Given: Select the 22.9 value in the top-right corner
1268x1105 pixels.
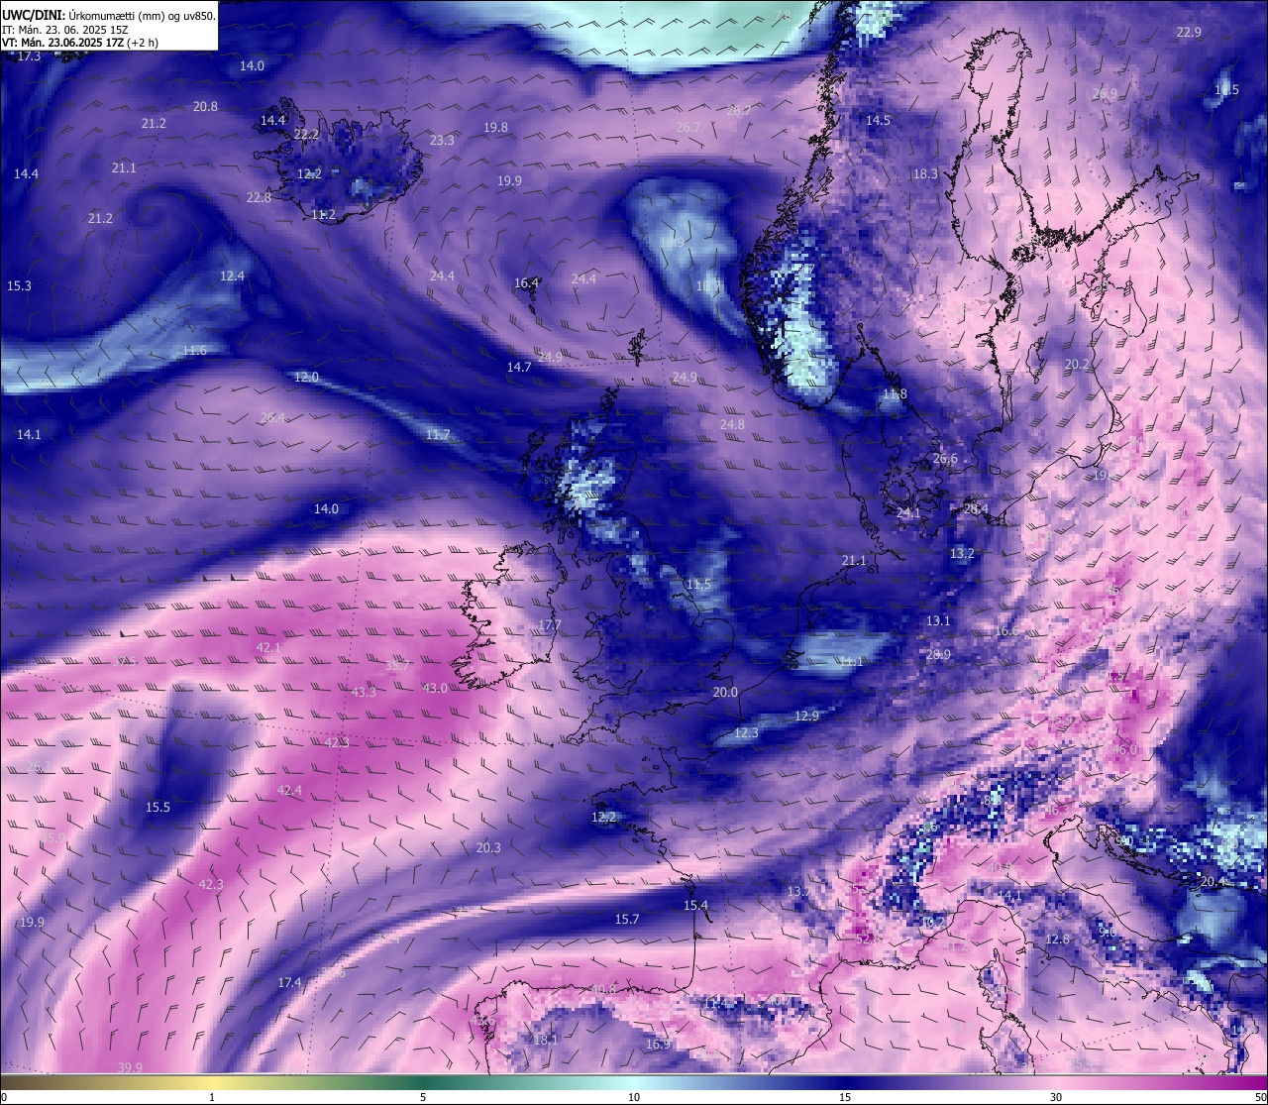Looking at the screenshot, I should coord(1189,33).
